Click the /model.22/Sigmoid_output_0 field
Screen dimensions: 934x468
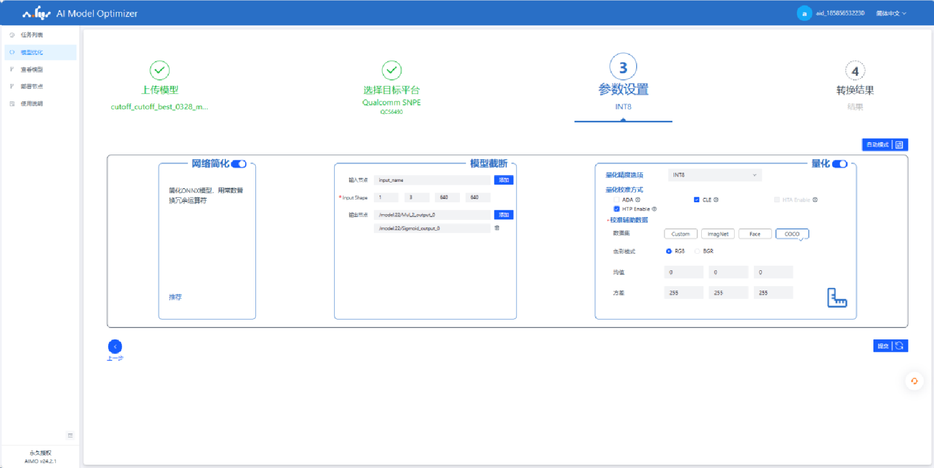click(x=432, y=228)
